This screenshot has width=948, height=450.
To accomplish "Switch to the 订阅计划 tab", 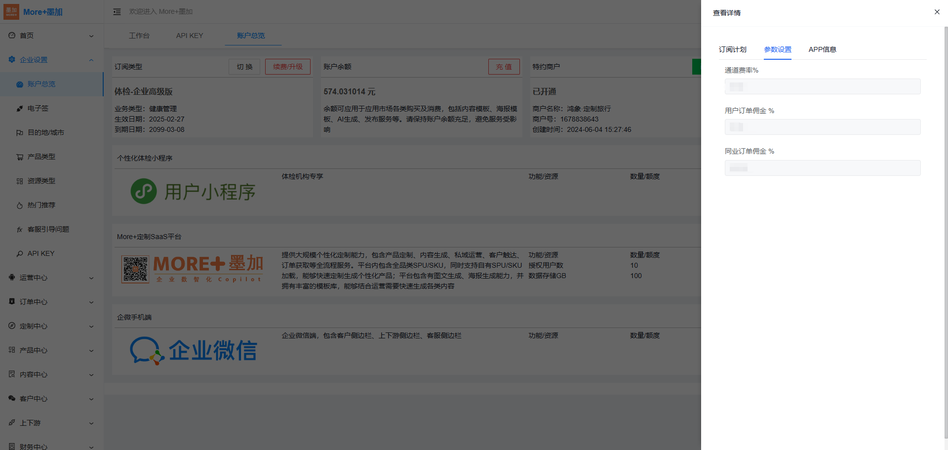I will click(x=732, y=49).
